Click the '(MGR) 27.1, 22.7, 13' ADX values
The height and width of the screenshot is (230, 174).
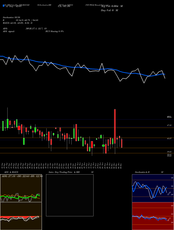[x=36, y=29]
